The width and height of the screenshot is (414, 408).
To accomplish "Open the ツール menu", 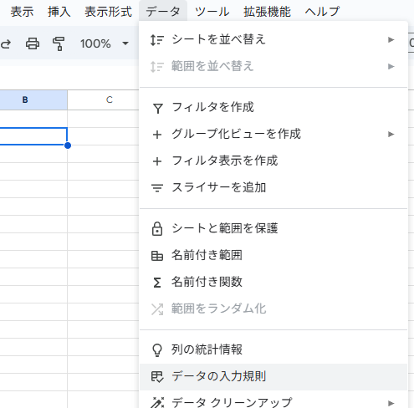I will coord(212,12).
